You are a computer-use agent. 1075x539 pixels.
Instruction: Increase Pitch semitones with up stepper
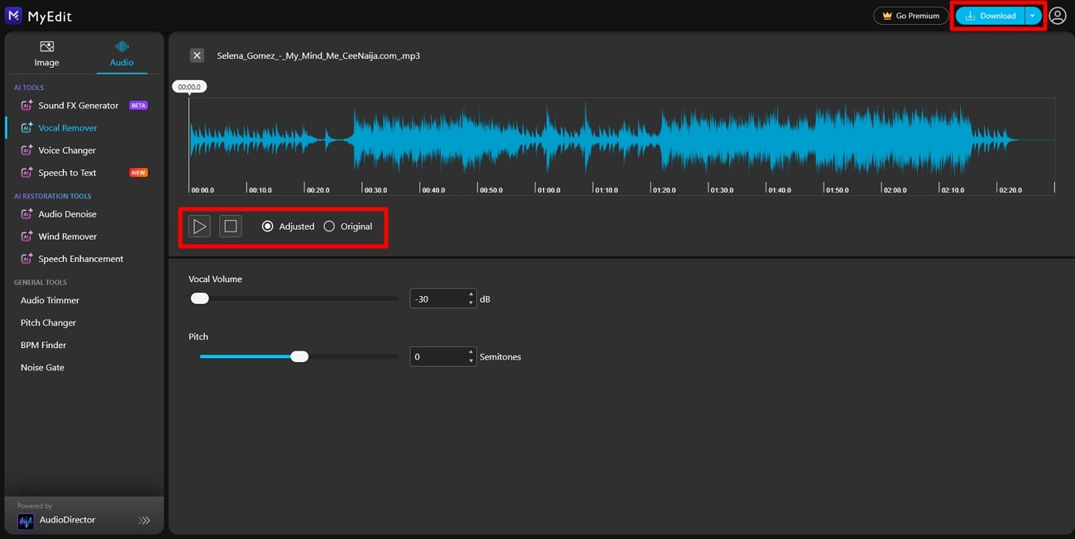pyautogui.click(x=471, y=352)
